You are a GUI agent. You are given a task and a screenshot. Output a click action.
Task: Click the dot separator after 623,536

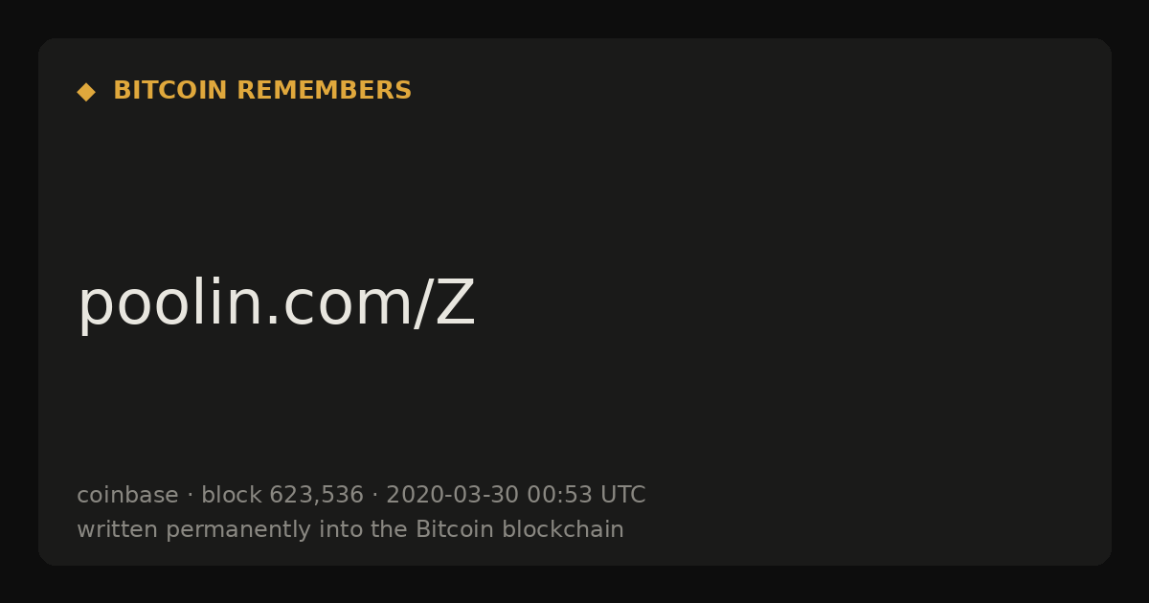[374, 496]
